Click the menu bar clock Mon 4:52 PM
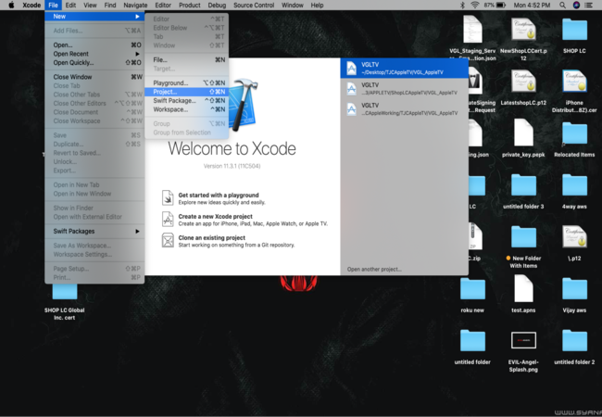 [x=532, y=5]
